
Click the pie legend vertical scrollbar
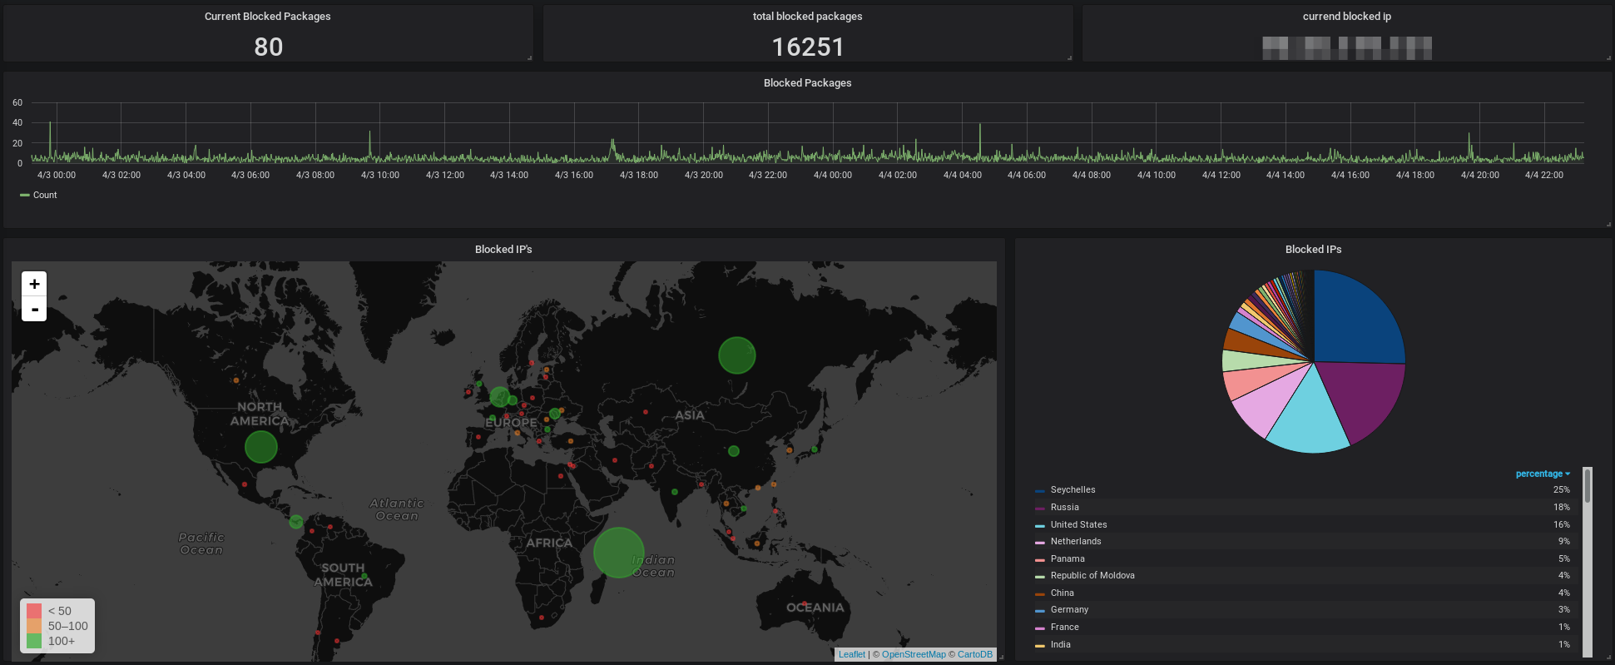1588,486
